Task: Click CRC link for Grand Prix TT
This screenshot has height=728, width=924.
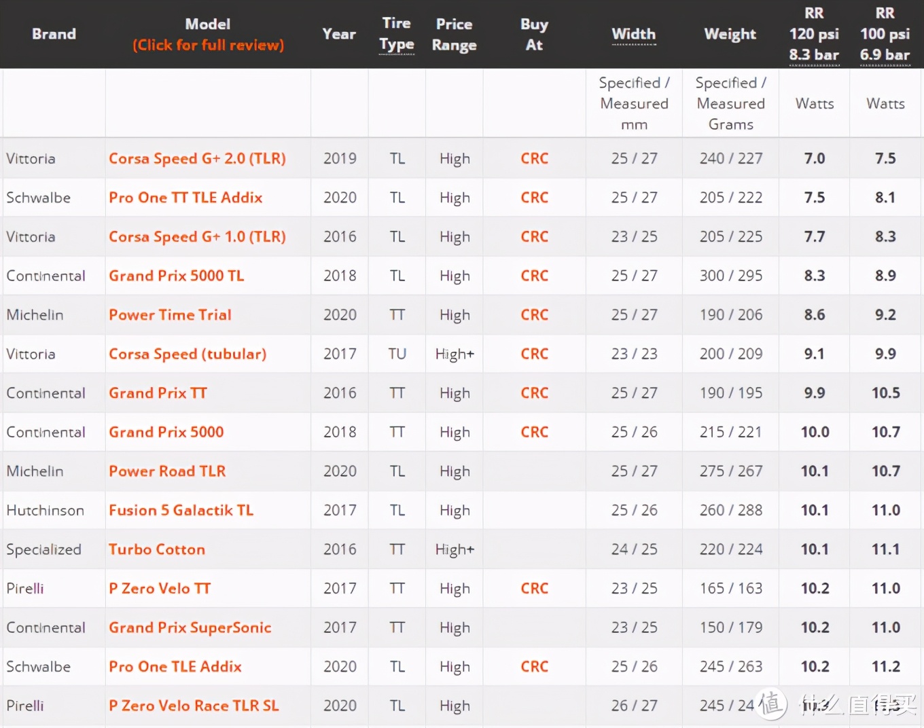Action: pyautogui.click(x=535, y=393)
